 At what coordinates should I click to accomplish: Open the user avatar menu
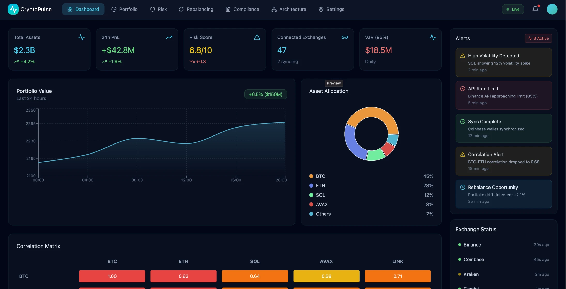point(552,9)
